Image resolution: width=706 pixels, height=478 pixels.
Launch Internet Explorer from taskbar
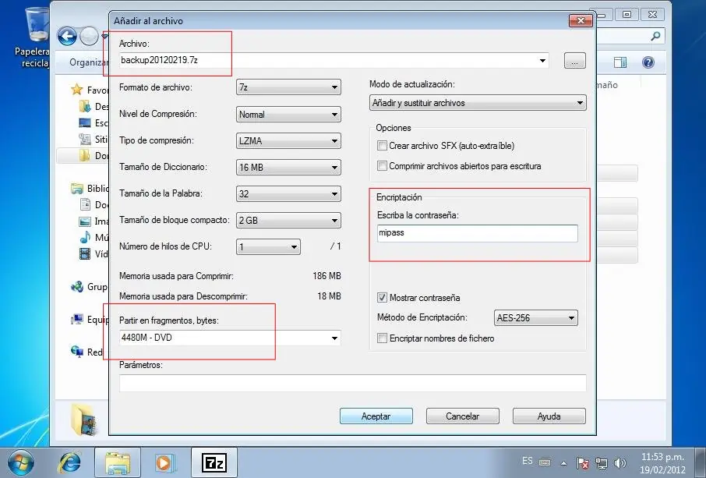tap(70, 463)
